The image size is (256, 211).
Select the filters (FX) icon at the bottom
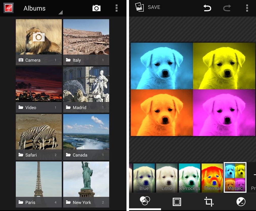click(145, 202)
